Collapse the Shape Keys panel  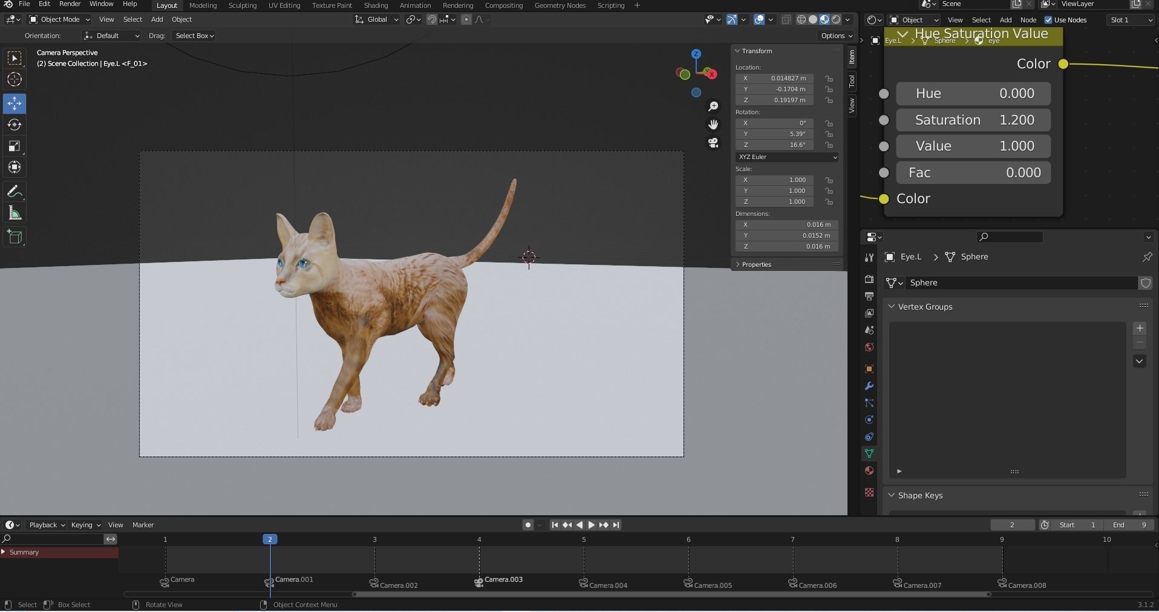click(x=892, y=495)
